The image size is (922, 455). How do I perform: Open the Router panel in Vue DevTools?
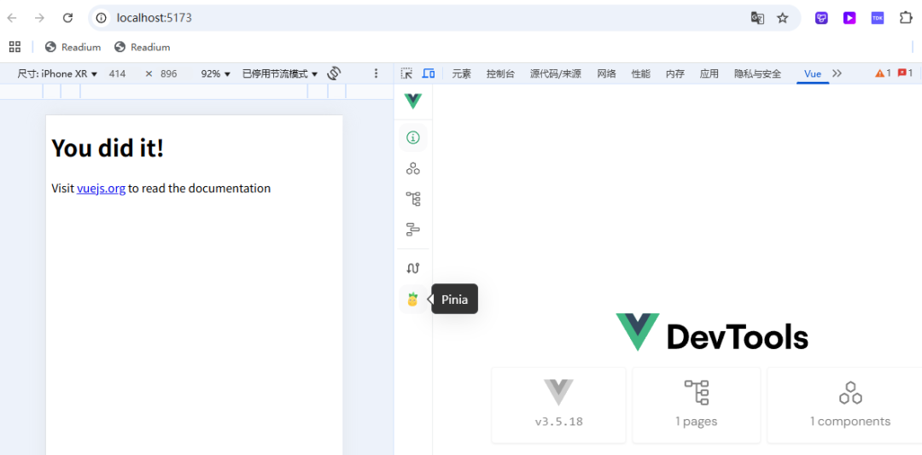tap(413, 268)
